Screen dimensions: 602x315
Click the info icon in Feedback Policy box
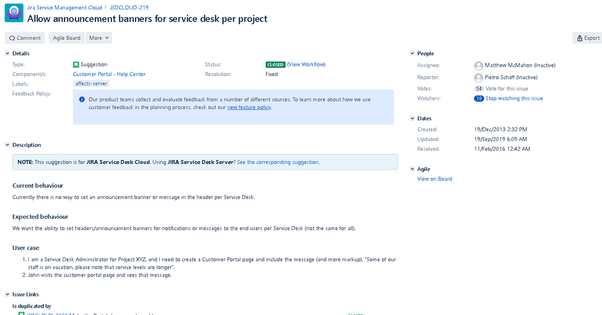[82, 100]
